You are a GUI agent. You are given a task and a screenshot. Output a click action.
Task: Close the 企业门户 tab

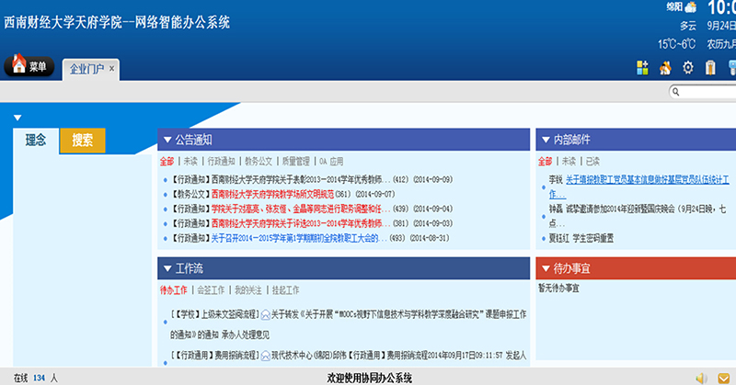click(x=111, y=68)
